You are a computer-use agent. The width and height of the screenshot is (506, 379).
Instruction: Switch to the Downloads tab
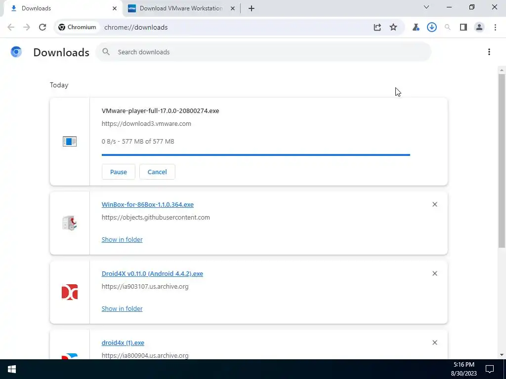(63, 8)
